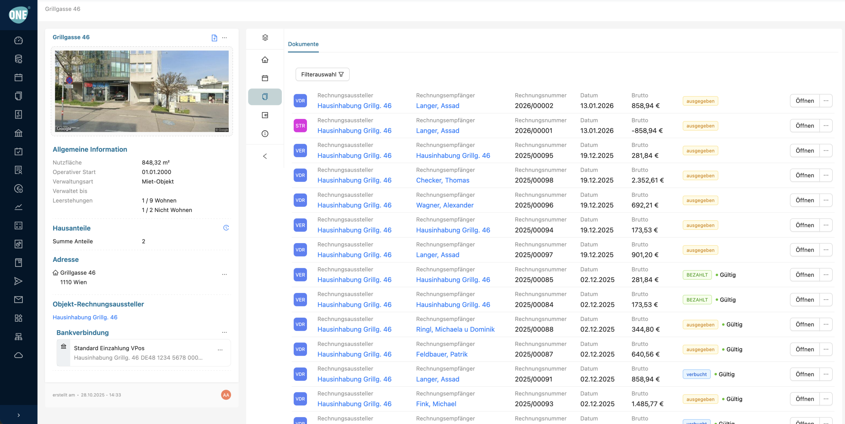Refresh Hausanteile with the clock icon
The height and width of the screenshot is (424, 845).
pos(226,228)
